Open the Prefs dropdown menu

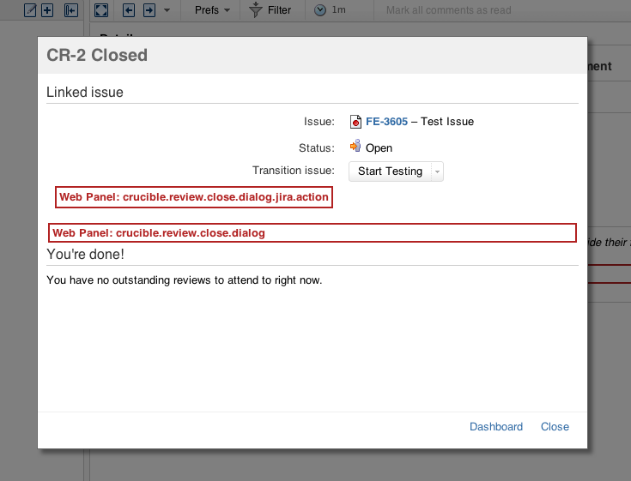pos(212,10)
